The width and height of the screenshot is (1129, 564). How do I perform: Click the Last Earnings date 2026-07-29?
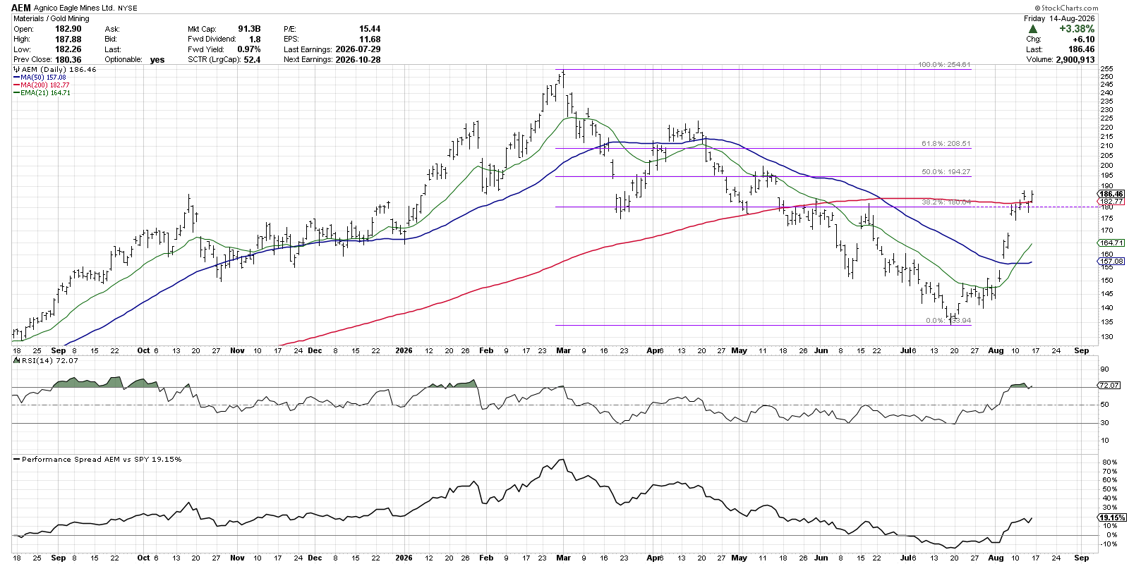click(x=358, y=49)
